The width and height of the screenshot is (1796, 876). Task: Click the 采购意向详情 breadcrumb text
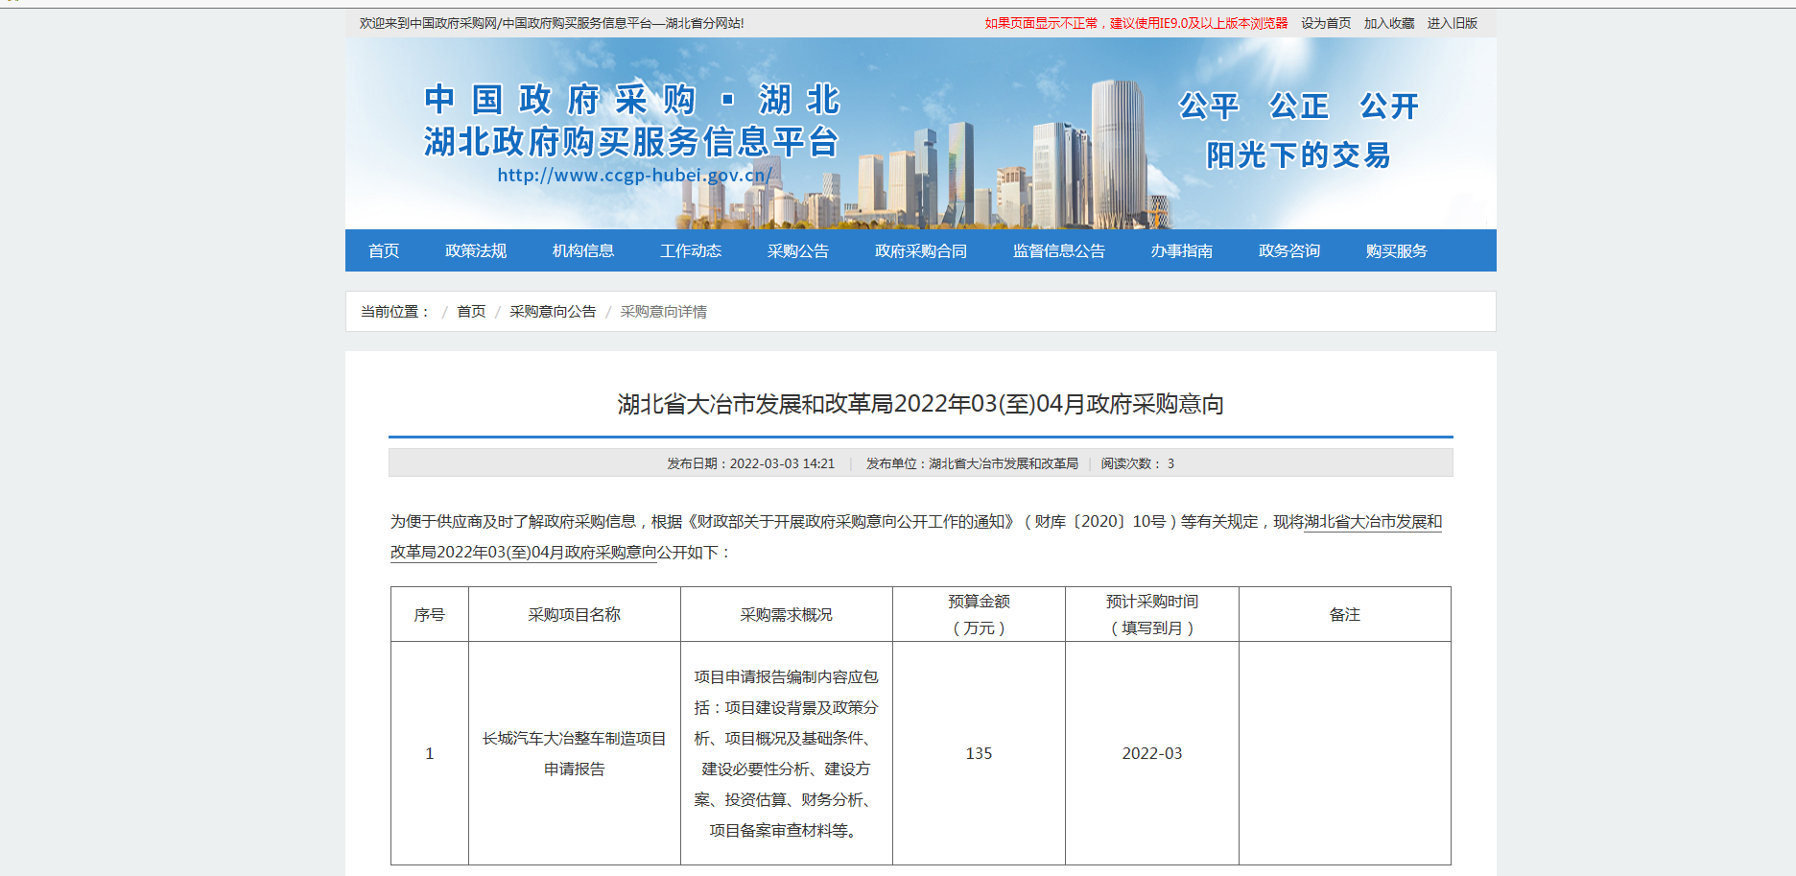click(664, 311)
